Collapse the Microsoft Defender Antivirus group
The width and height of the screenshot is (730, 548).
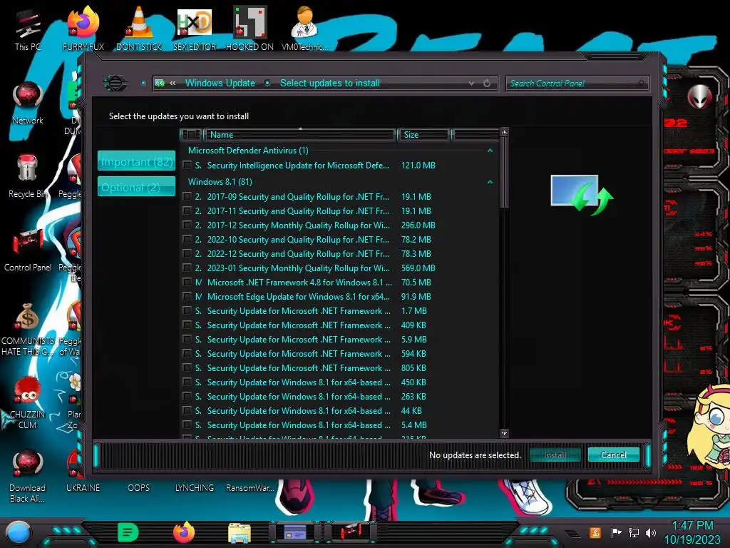(490, 151)
